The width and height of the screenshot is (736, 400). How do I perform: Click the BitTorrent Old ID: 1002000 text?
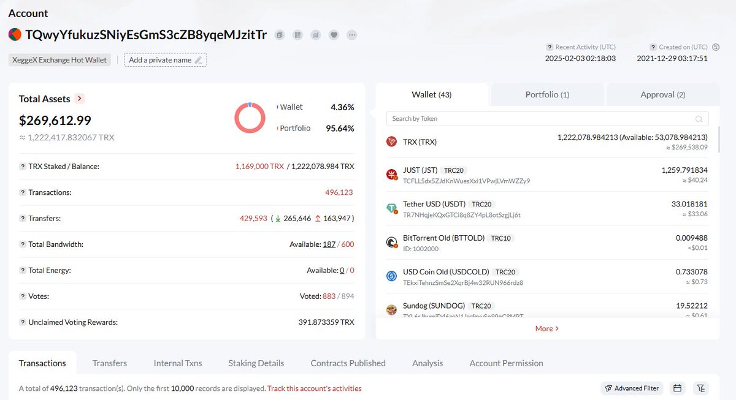pyautogui.click(x=421, y=249)
